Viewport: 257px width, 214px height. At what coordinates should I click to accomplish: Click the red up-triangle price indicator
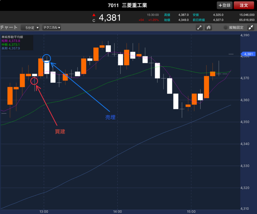tap(94, 15)
